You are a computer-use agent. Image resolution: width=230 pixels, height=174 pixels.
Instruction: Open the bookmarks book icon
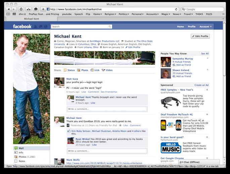(8, 14)
